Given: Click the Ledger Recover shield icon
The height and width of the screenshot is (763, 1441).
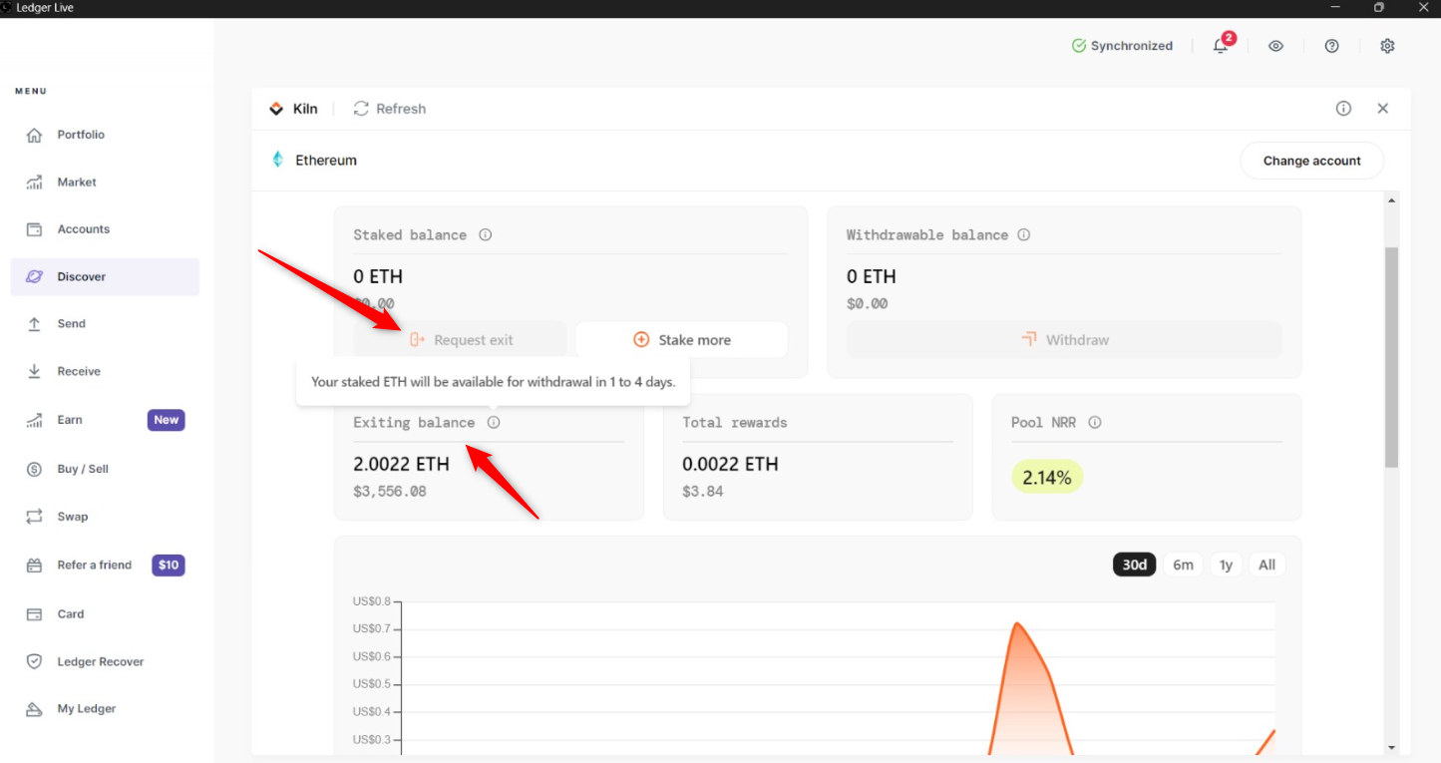Looking at the screenshot, I should click(34, 661).
